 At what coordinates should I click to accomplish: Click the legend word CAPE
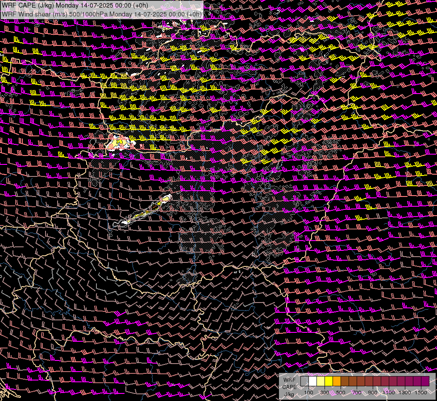tap(290, 387)
